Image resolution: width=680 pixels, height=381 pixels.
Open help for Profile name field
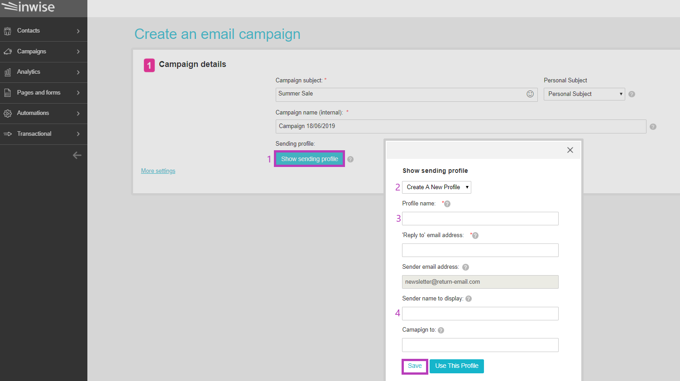(448, 204)
